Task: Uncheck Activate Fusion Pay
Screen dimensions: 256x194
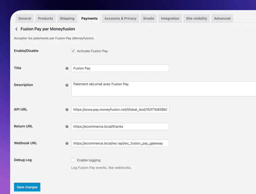Action: 73,51
